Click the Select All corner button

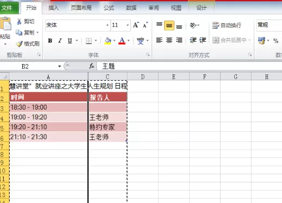[4, 76]
